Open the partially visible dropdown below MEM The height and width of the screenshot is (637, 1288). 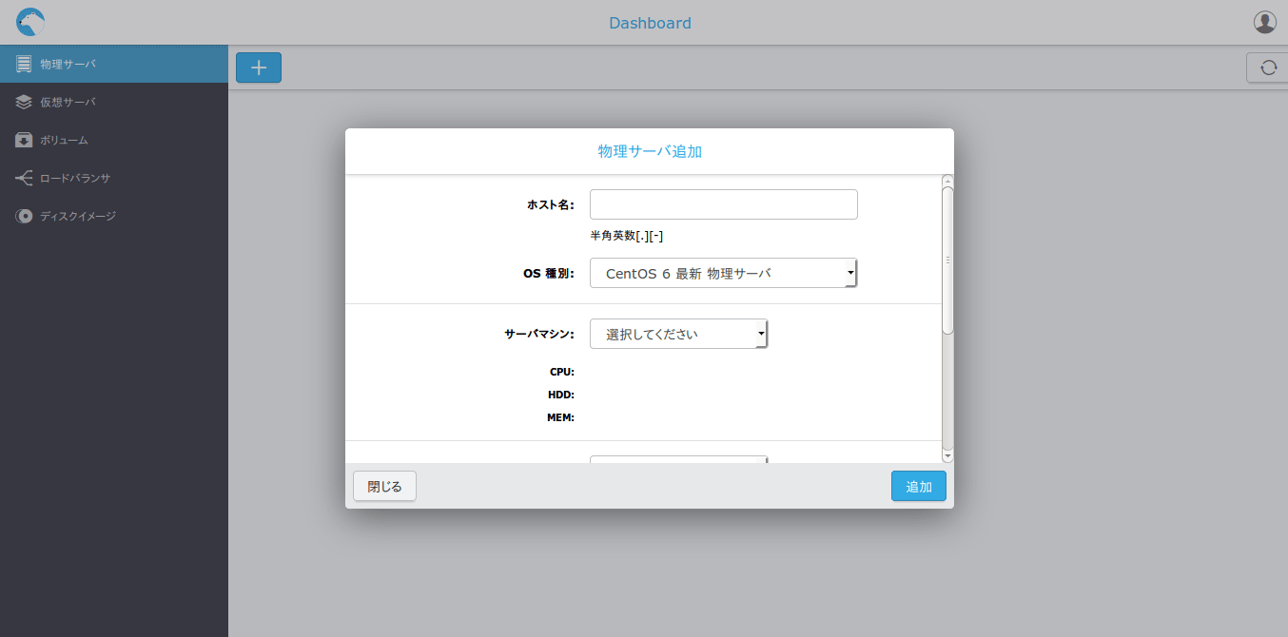pos(678,459)
